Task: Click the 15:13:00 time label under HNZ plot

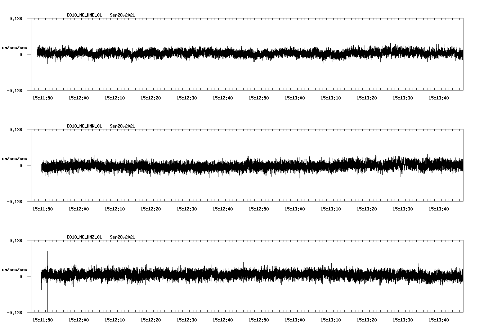Action: click(295, 320)
